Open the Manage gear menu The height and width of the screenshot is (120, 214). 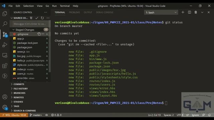tap(5, 107)
